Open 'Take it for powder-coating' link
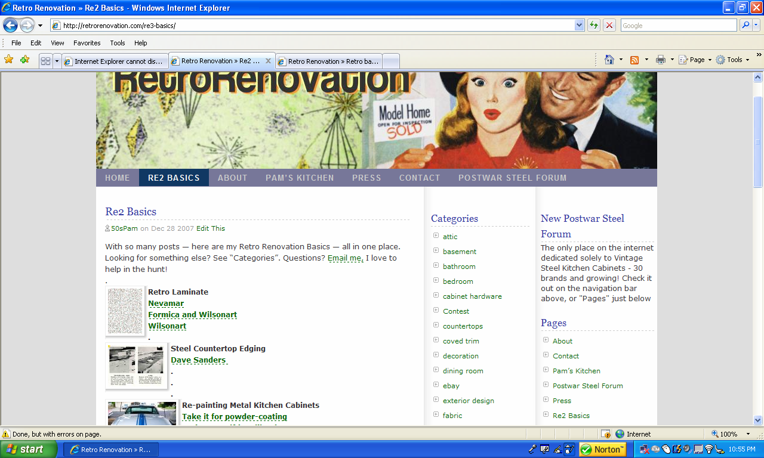 [235, 417]
